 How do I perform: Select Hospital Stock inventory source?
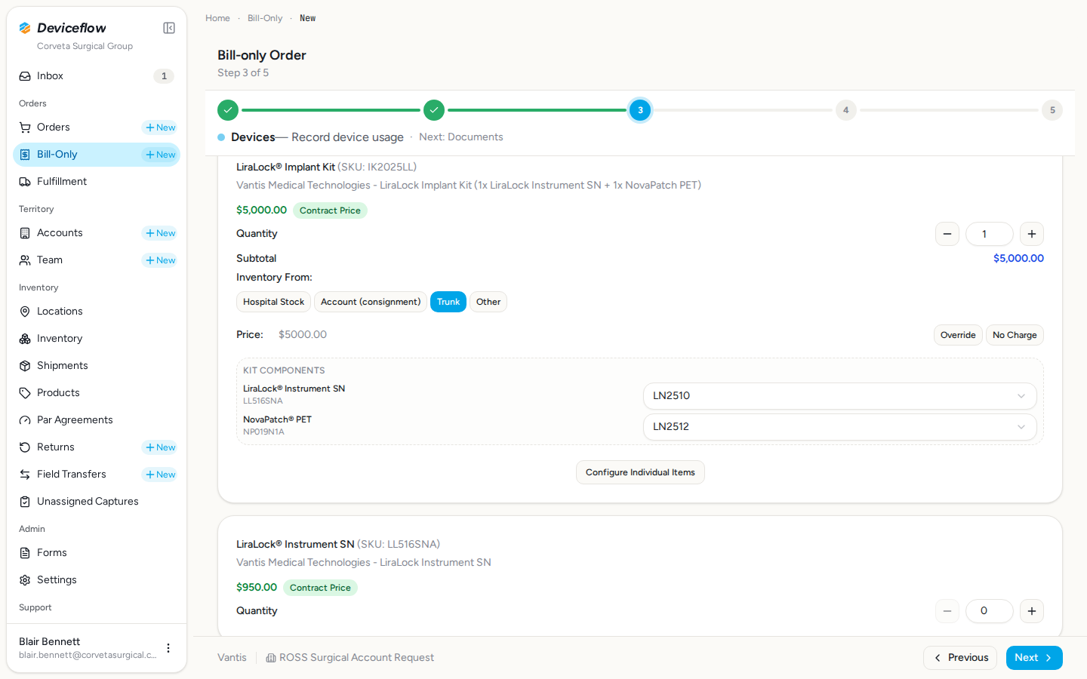273,302
